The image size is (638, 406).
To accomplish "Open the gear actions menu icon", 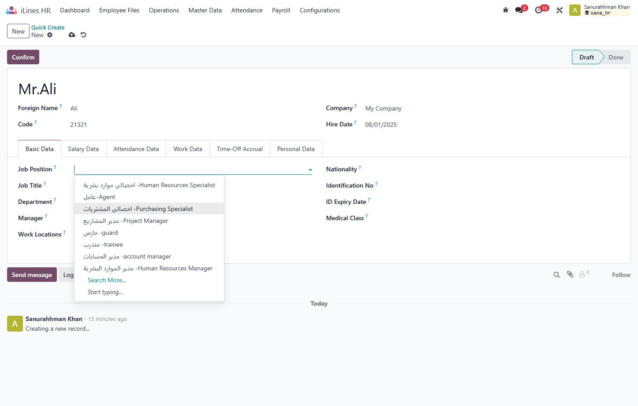I will pyautogui.click(x=50, y=35).
